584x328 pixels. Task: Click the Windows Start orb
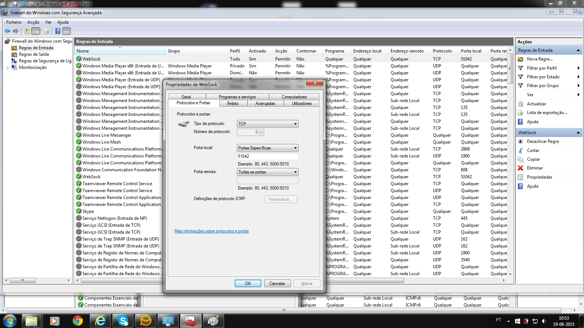pyautogui.click(x=10, y=321)
